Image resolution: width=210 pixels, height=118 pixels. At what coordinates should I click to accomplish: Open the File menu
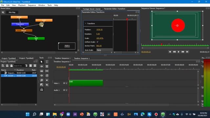(3, 5)
